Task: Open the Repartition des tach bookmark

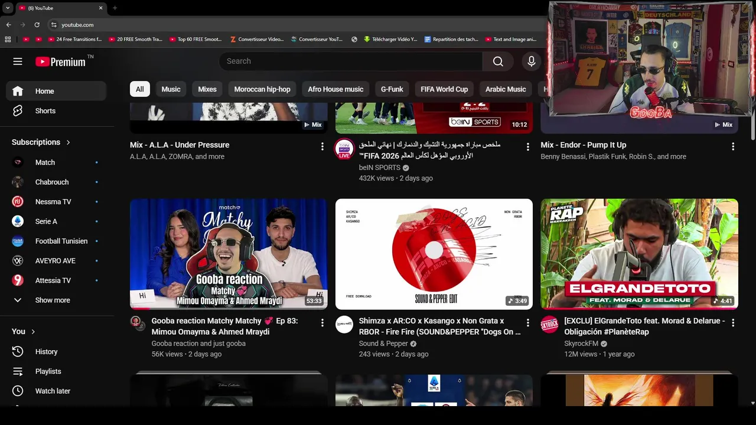Action: [x=451, y=40]
